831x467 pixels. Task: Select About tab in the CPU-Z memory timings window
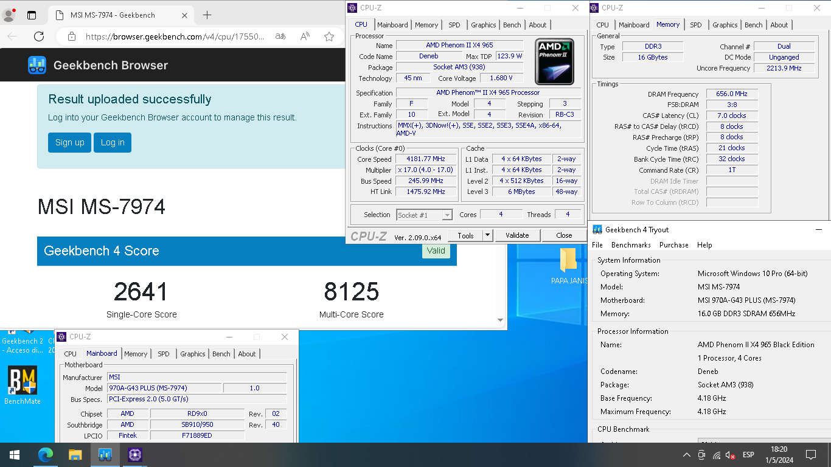779,25
